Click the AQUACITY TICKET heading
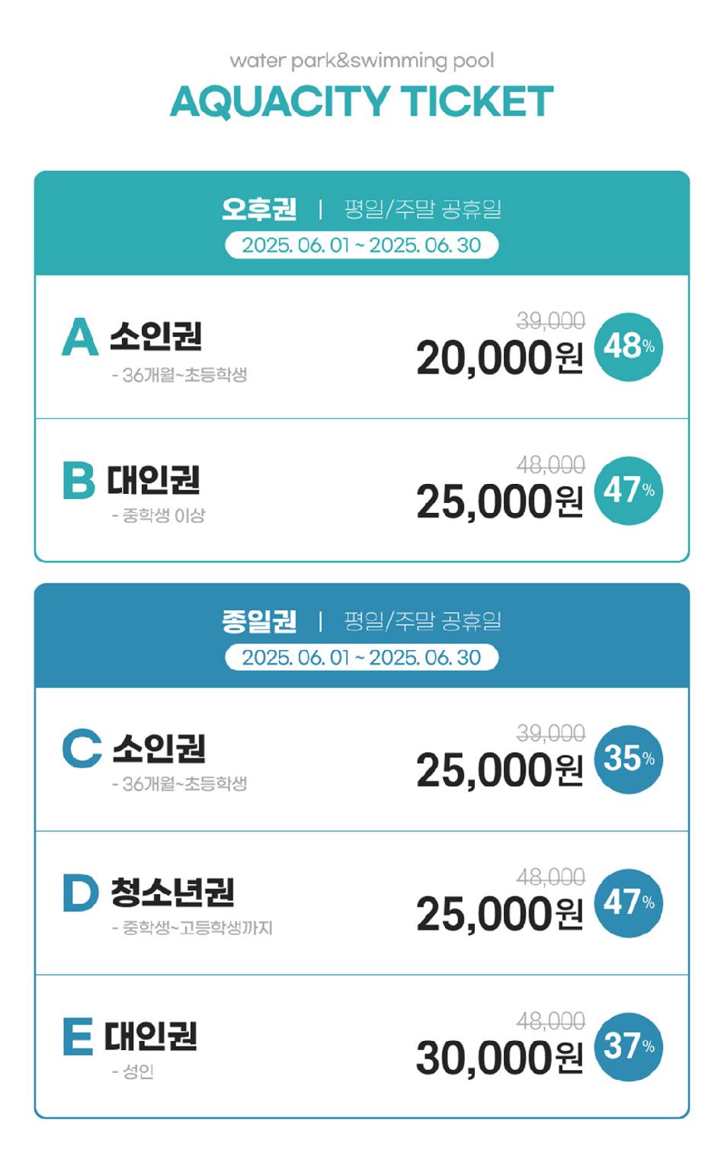 point(362,102)
